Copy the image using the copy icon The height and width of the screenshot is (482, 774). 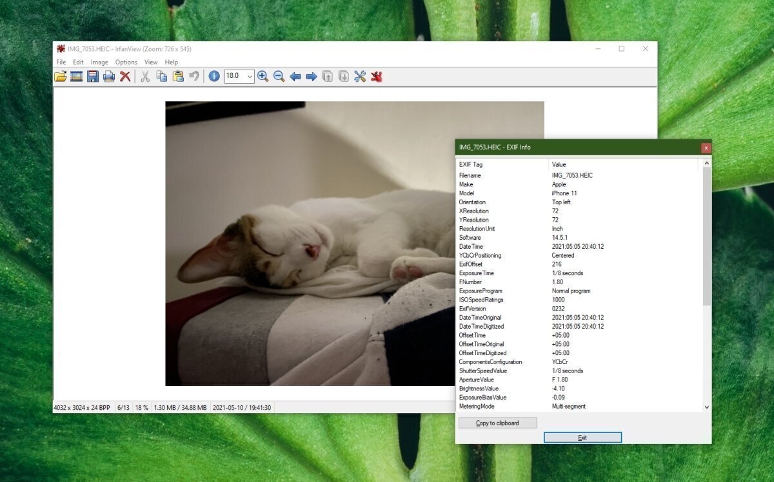pos(161,76)
